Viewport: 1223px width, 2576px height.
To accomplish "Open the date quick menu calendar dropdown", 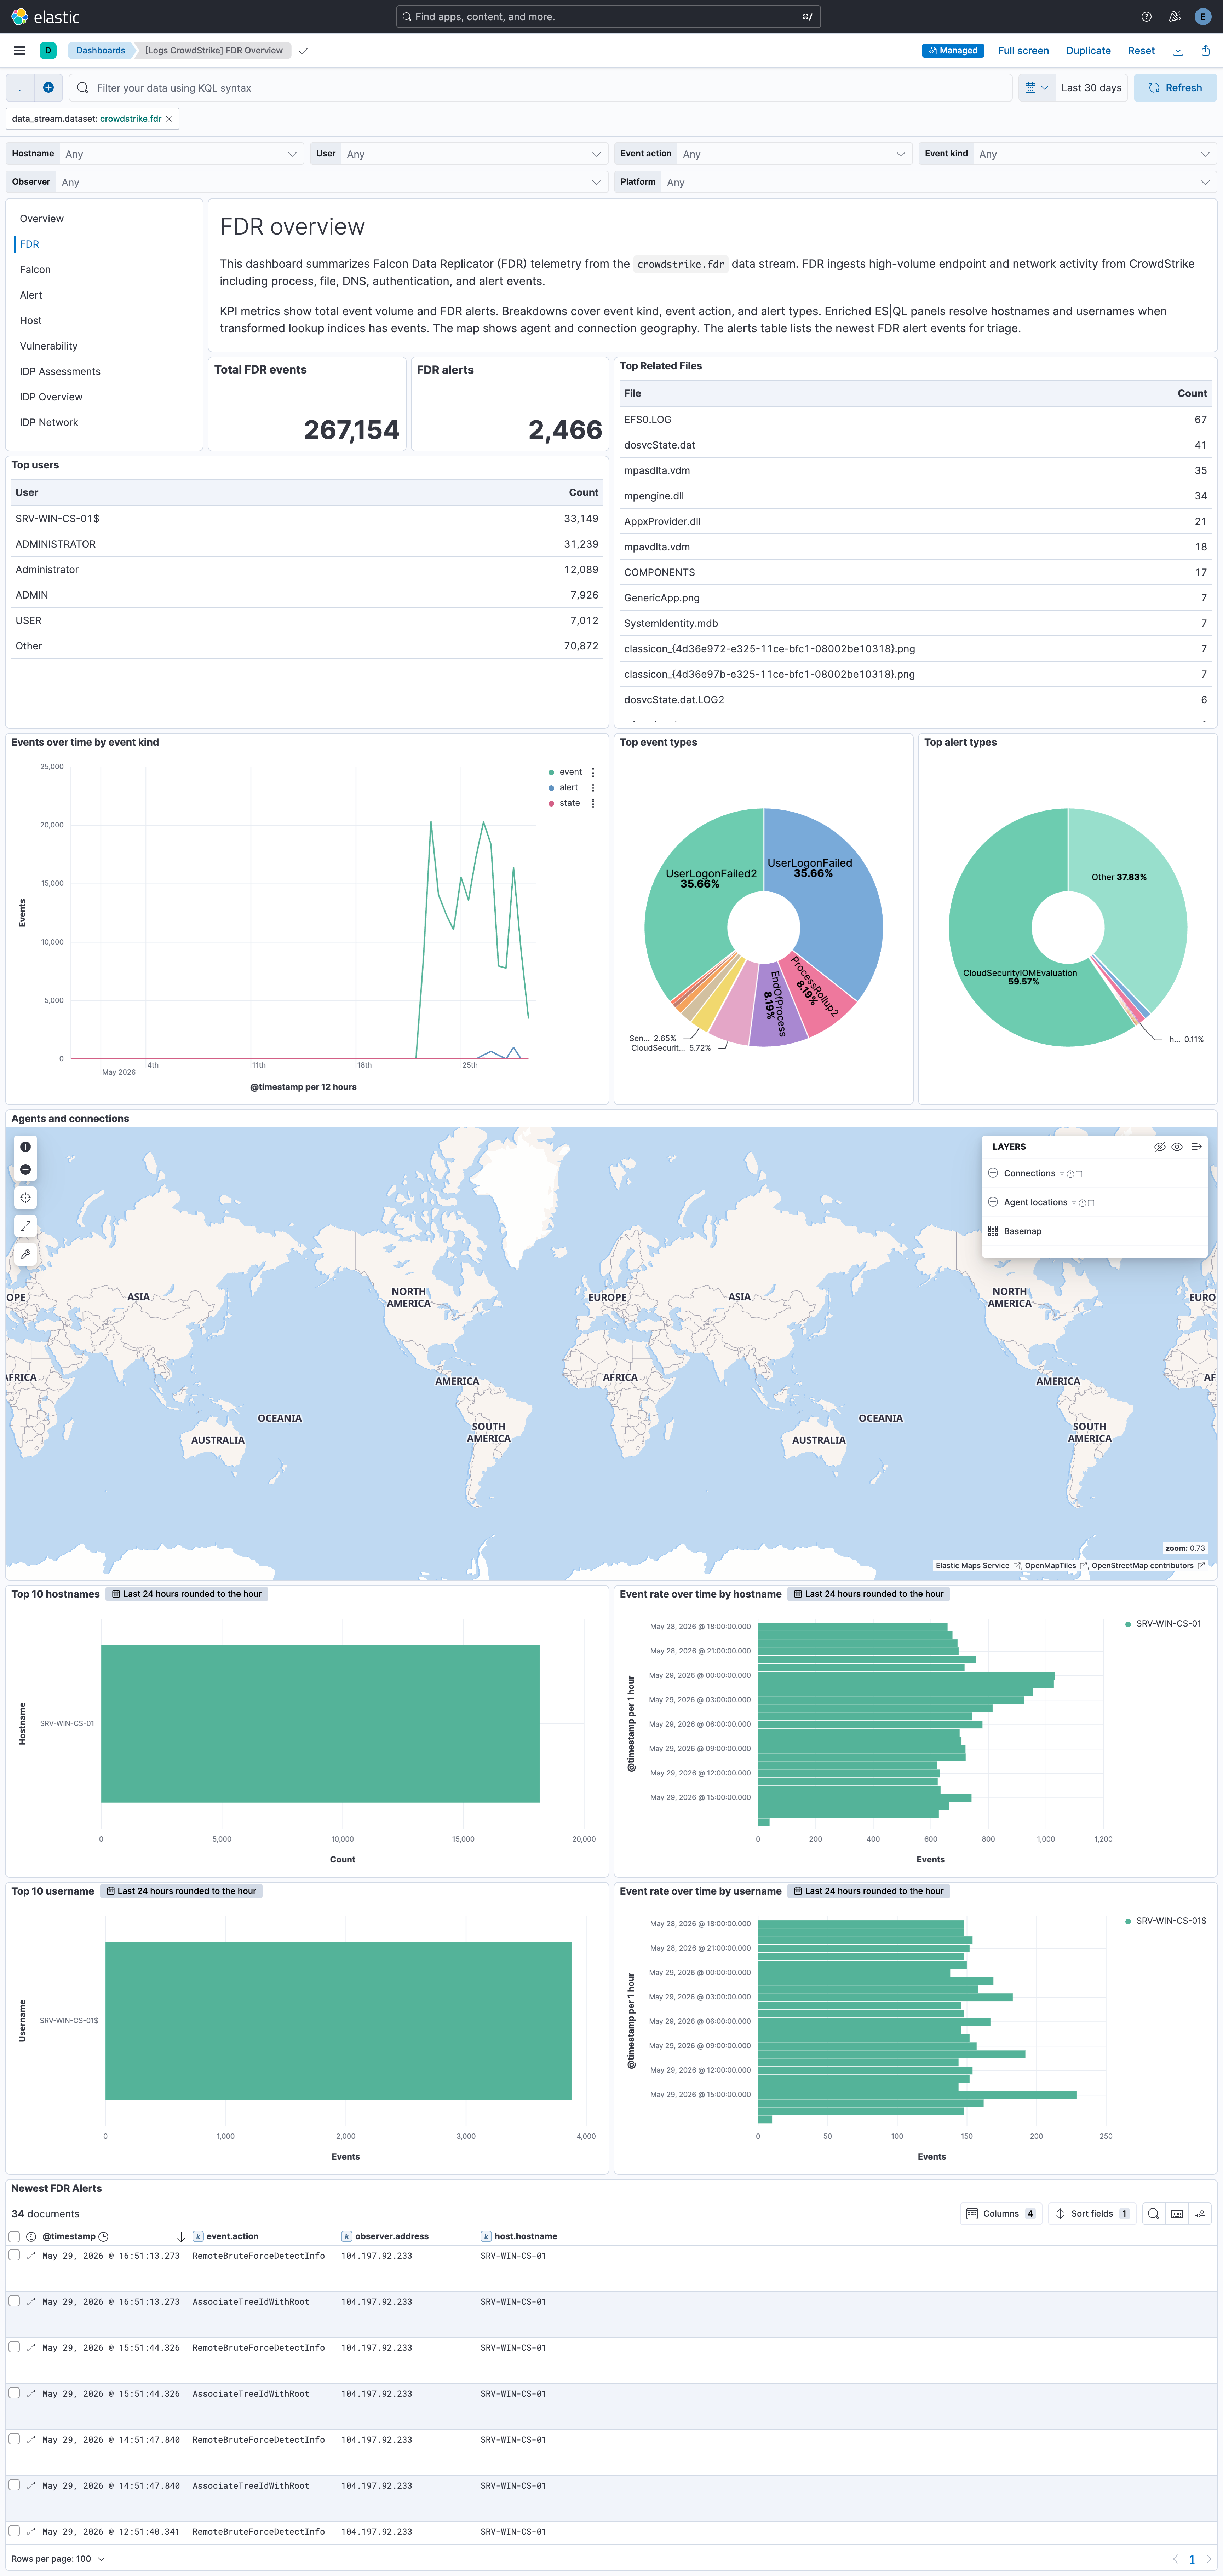I will click(x=1036, y=88).
